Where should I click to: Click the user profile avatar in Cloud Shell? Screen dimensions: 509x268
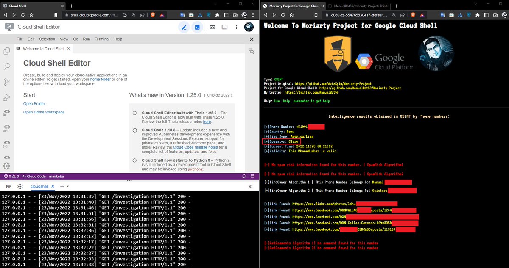click(x=249, y=27)
